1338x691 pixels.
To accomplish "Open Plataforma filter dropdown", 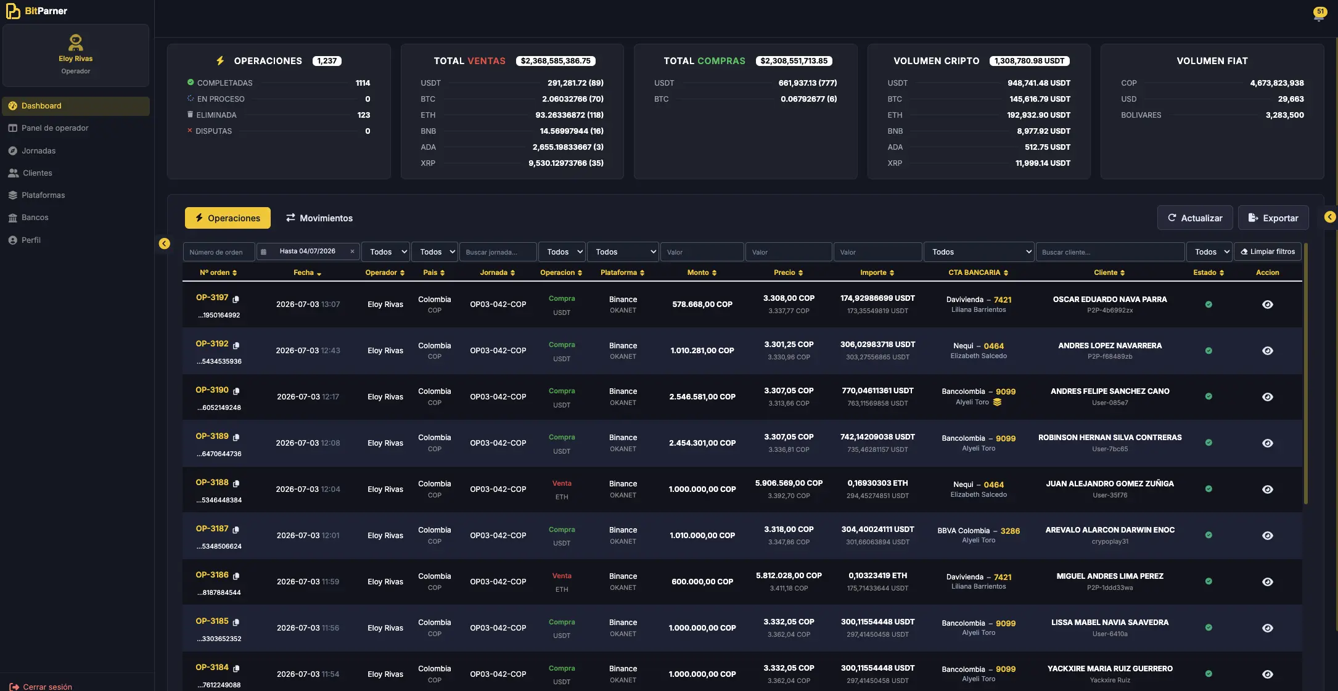I will pos(623,251).
